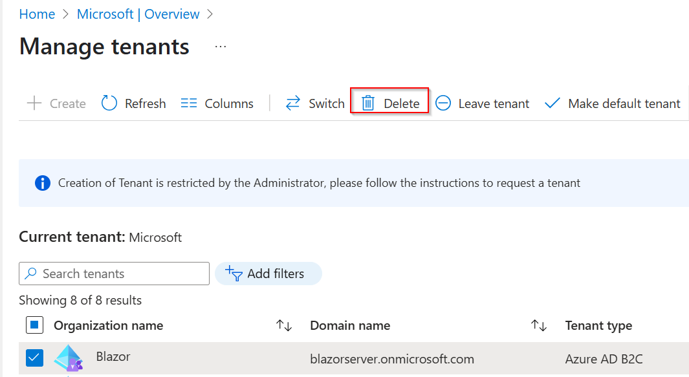Click the Switch toolbar label
The height and width of the screenshot is (377, 689).
point(327,103)
